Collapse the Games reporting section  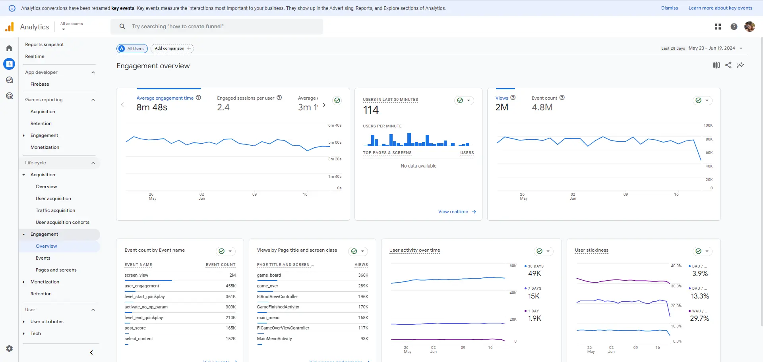coord(93,100)
